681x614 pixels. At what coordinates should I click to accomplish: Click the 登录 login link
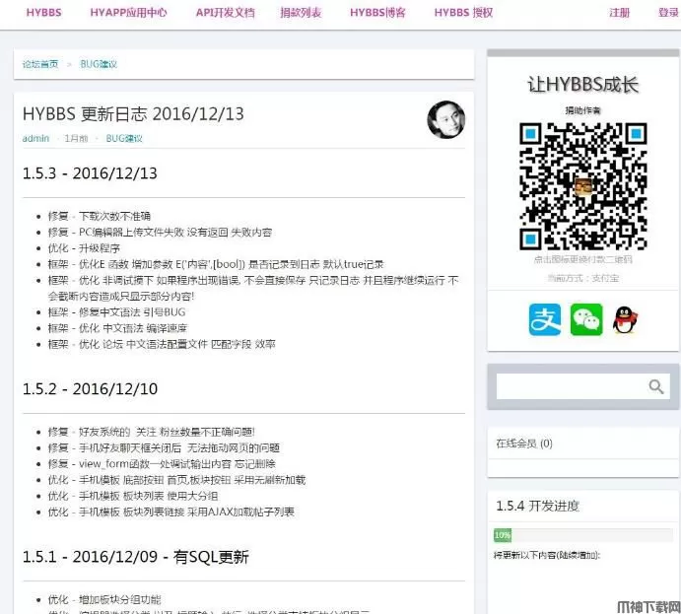tap(668, 13)
